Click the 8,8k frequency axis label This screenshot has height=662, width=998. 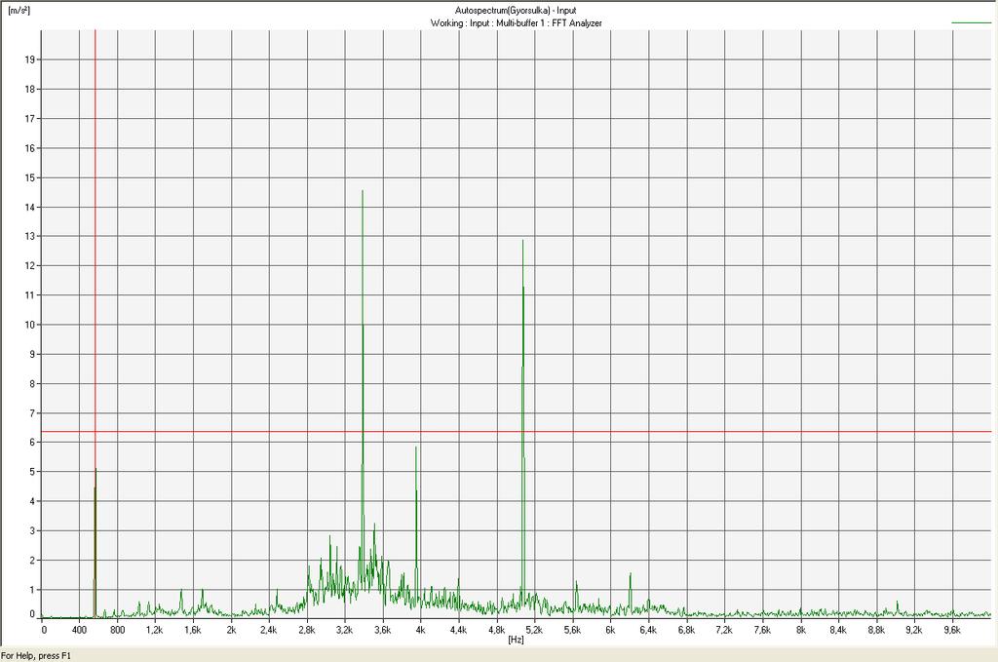(876, 630)
